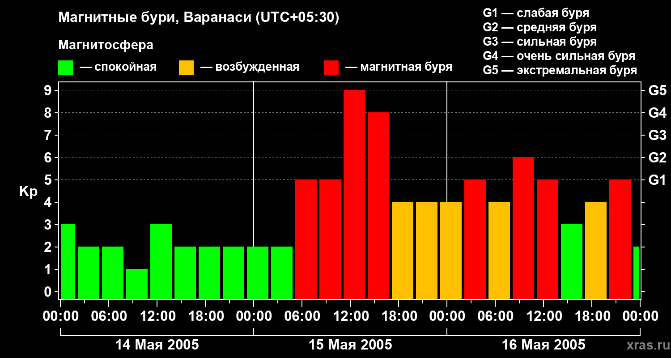Click the 'G1 — слабая буря' legend line
The image size is (671, 358).
(536, 13)
